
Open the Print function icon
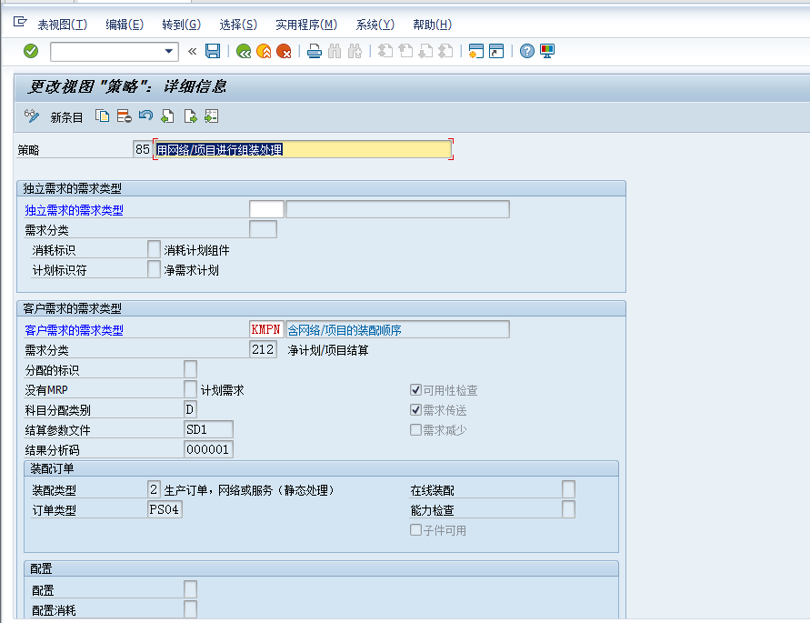[x=315, y=52]
